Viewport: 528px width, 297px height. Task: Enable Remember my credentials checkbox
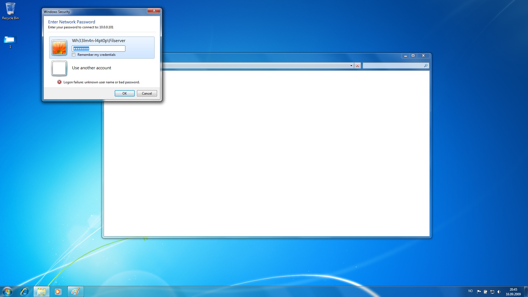click(74, 55)
